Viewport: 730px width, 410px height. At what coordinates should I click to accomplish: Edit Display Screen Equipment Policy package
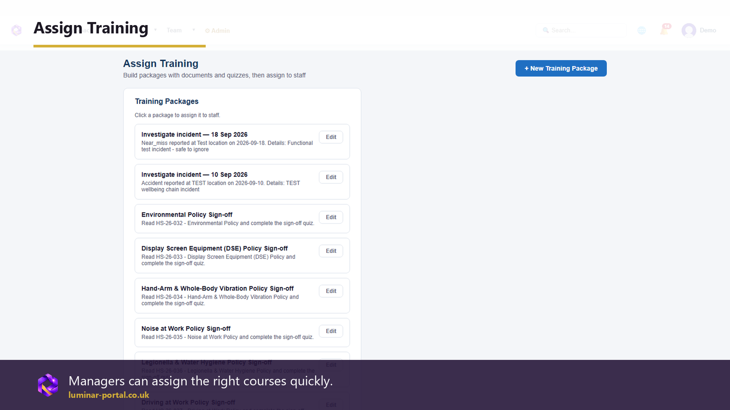click(331, 251)
